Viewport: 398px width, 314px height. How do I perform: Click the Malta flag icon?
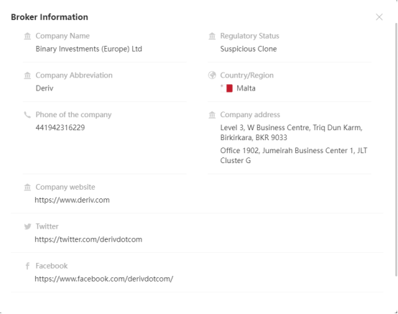click(226, 88)
